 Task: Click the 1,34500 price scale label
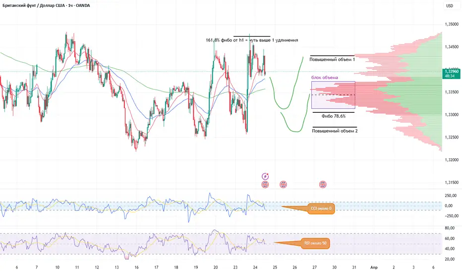[452, 47]
